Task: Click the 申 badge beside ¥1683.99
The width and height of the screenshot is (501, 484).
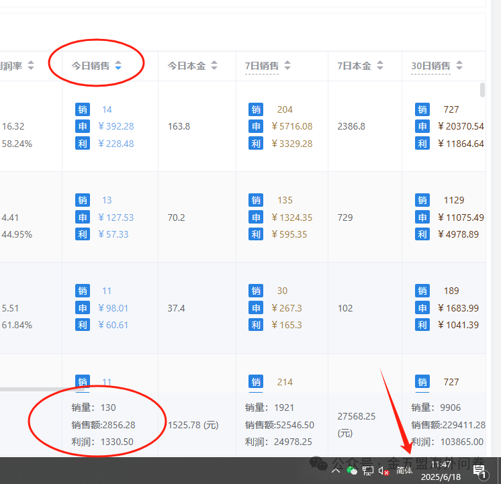Action: (x=422, y=308)
